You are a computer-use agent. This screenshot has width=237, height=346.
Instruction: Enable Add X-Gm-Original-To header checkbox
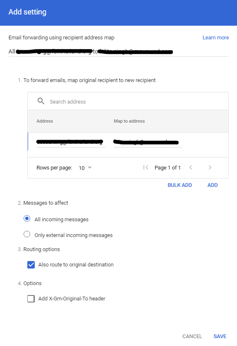(x=31, y=299)
